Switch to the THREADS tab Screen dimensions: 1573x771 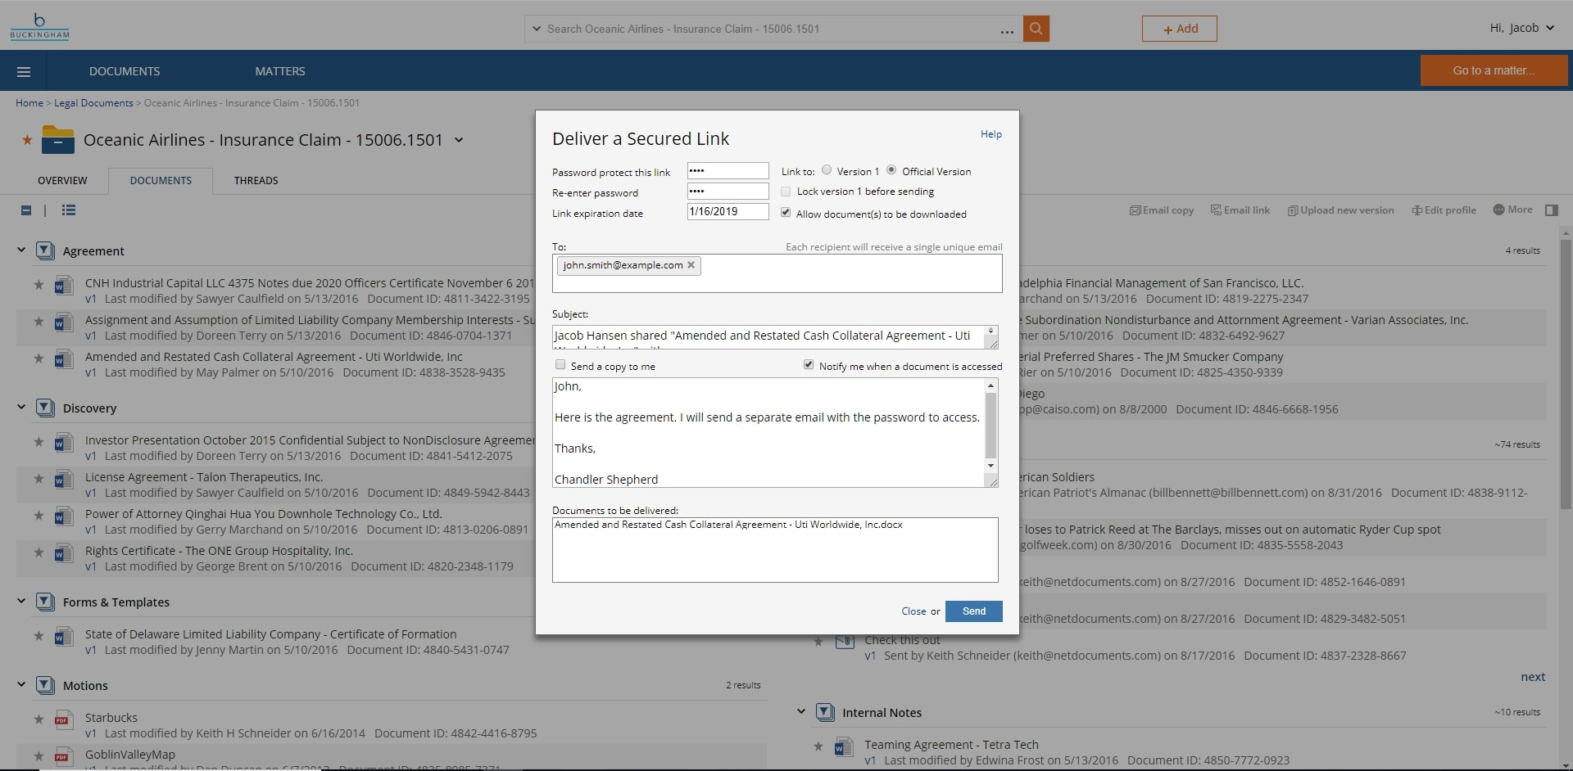(x=256, y=180)
